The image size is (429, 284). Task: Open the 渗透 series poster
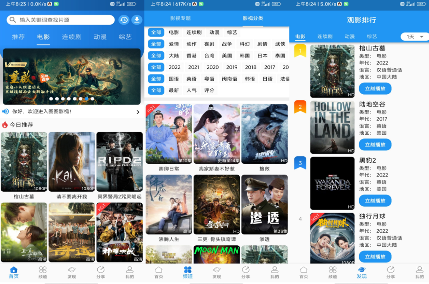click(x=264, y=205)
